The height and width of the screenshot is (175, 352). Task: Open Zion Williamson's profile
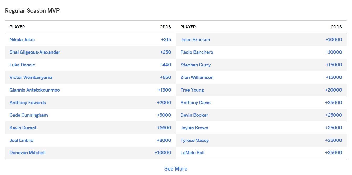pos(197,77)
